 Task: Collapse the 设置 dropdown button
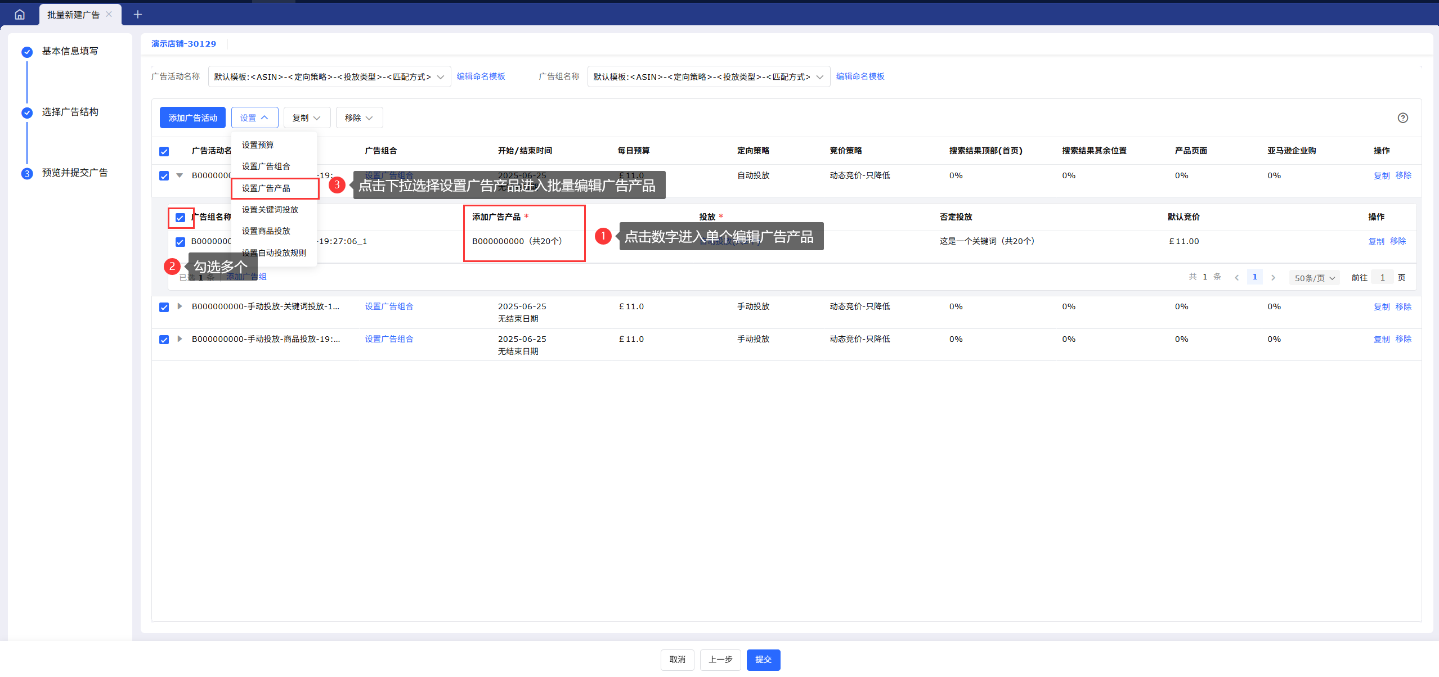254,118
